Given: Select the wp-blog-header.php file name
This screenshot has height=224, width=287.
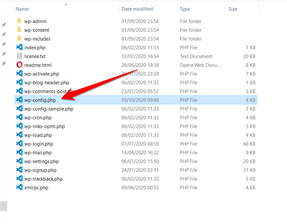Looking at the screenshot, I should tap(47, 83).
